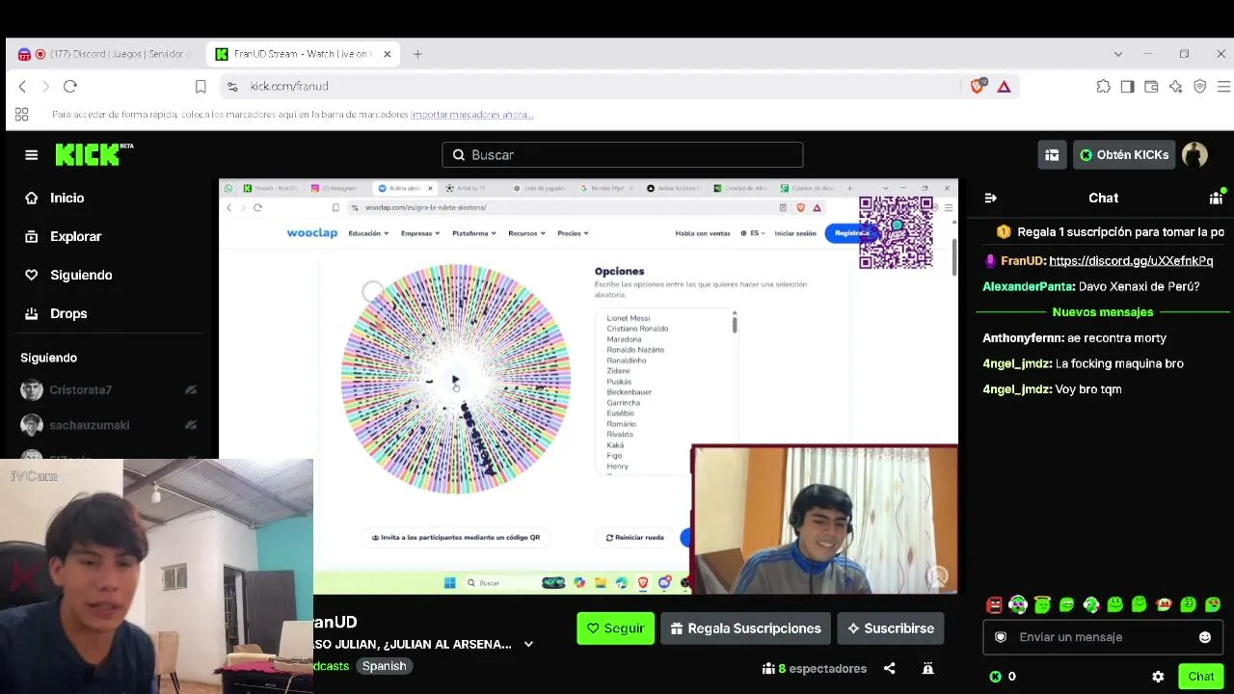Open the emoji picker in message box
The image size is (1234, 694).
point(1204,637)
